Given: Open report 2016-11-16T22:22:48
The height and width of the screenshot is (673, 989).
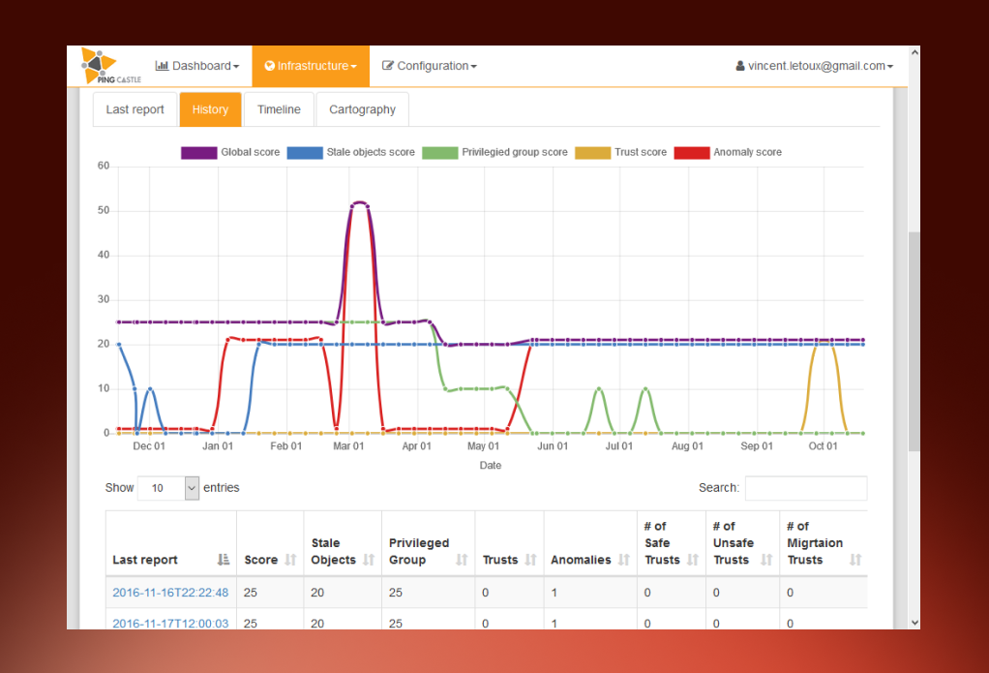Looking at the screenshot, I should point(170,593).
